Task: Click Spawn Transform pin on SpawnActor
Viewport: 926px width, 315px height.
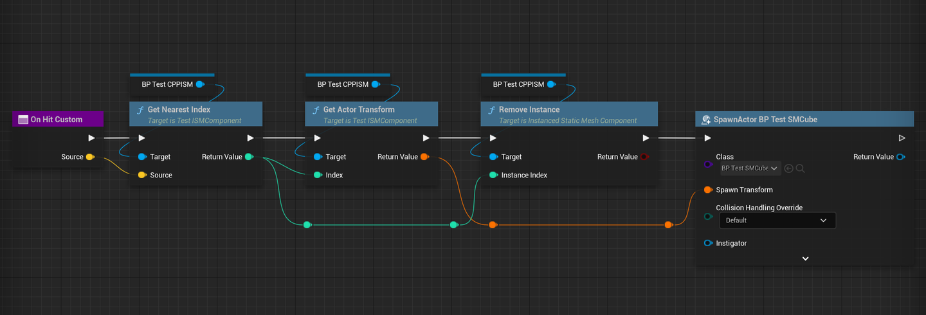Action: [x=708, y=190]
